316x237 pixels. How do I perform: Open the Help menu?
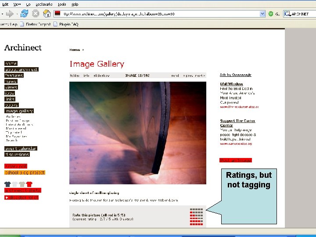click(x=75, y=4)
